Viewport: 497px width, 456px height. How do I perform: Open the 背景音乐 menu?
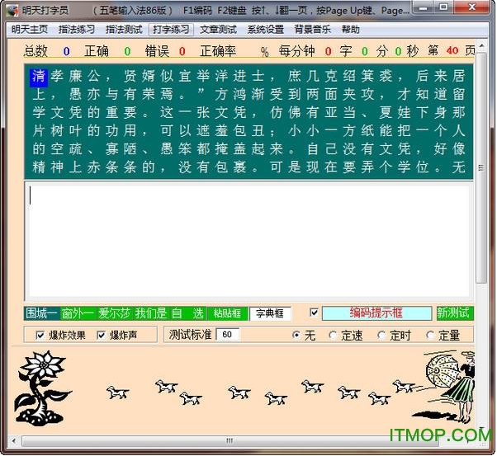coord(312,29)
